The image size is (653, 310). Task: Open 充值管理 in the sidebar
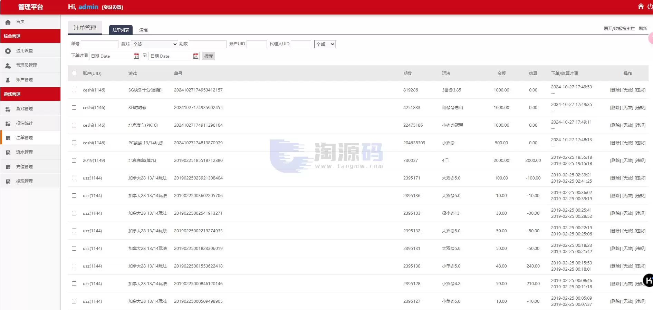pyautogui.click(x=30, y=167)
